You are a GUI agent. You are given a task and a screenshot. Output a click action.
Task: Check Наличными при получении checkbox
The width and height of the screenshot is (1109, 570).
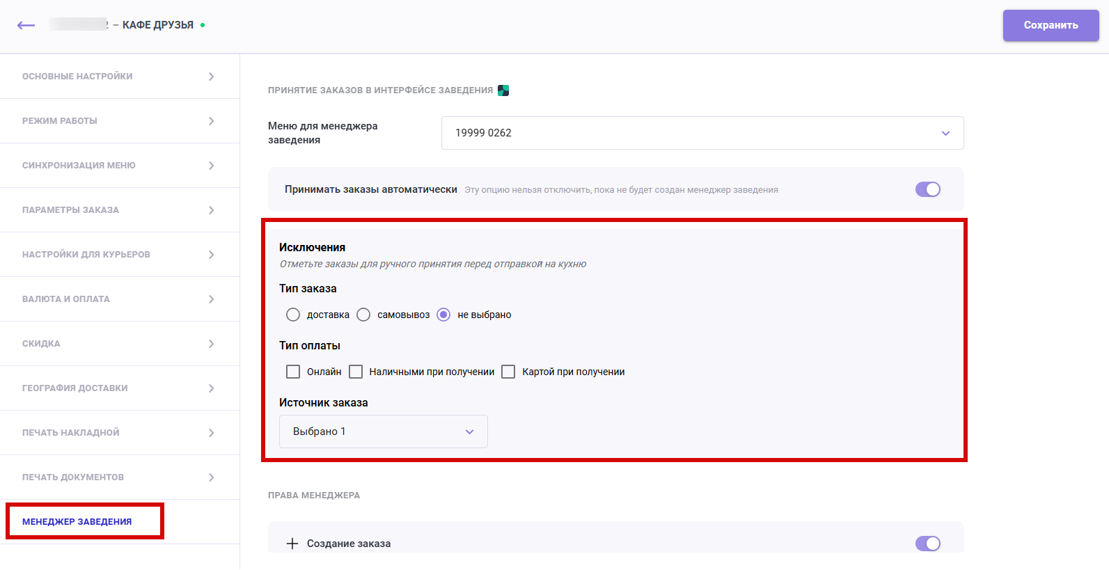356,372
